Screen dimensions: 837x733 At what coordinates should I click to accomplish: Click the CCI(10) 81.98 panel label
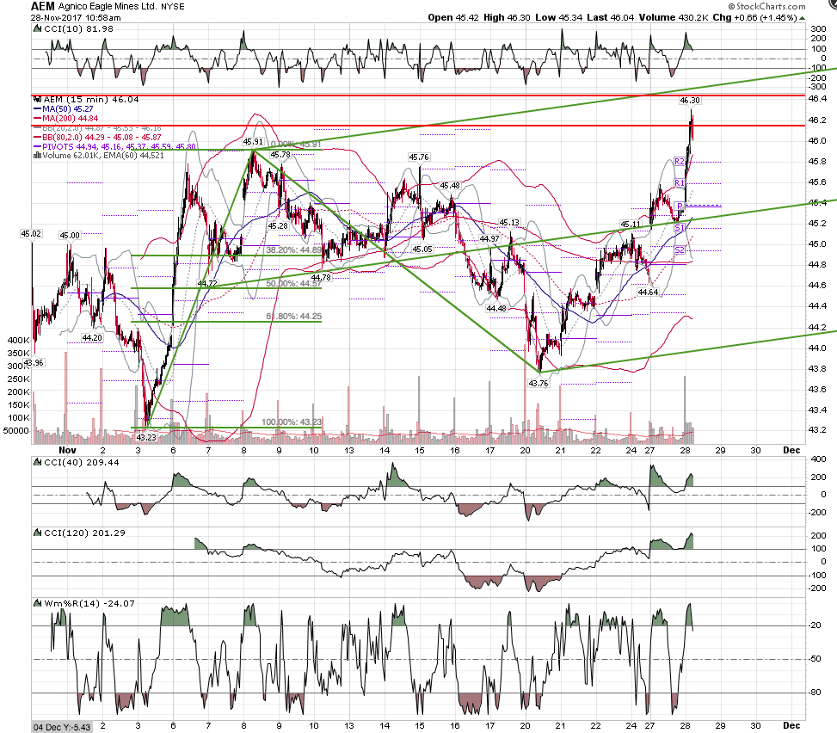pos(78,29)
